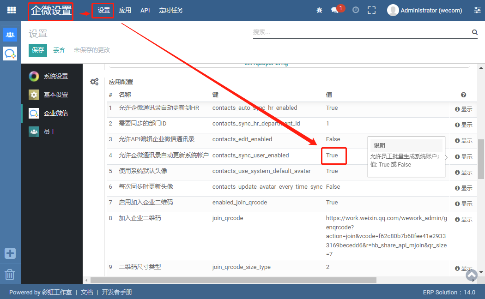The image size is (485, 299).
Task: Click the scroll-to-top round arrow button
Action: [x=472, y=275]
